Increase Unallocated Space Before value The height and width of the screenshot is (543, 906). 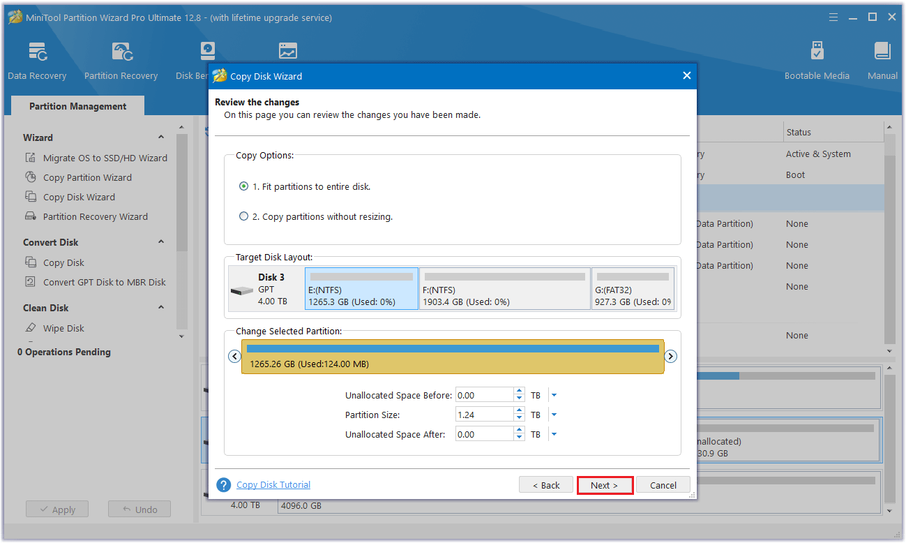[x=519, y=392]
